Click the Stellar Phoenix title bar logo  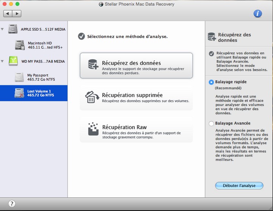click(x=101, y=4)
